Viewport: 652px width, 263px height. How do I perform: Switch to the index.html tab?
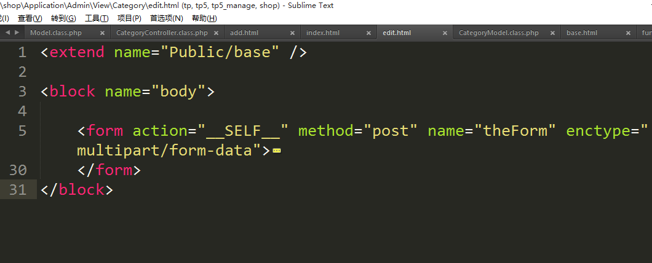click(x=323, y=33)
